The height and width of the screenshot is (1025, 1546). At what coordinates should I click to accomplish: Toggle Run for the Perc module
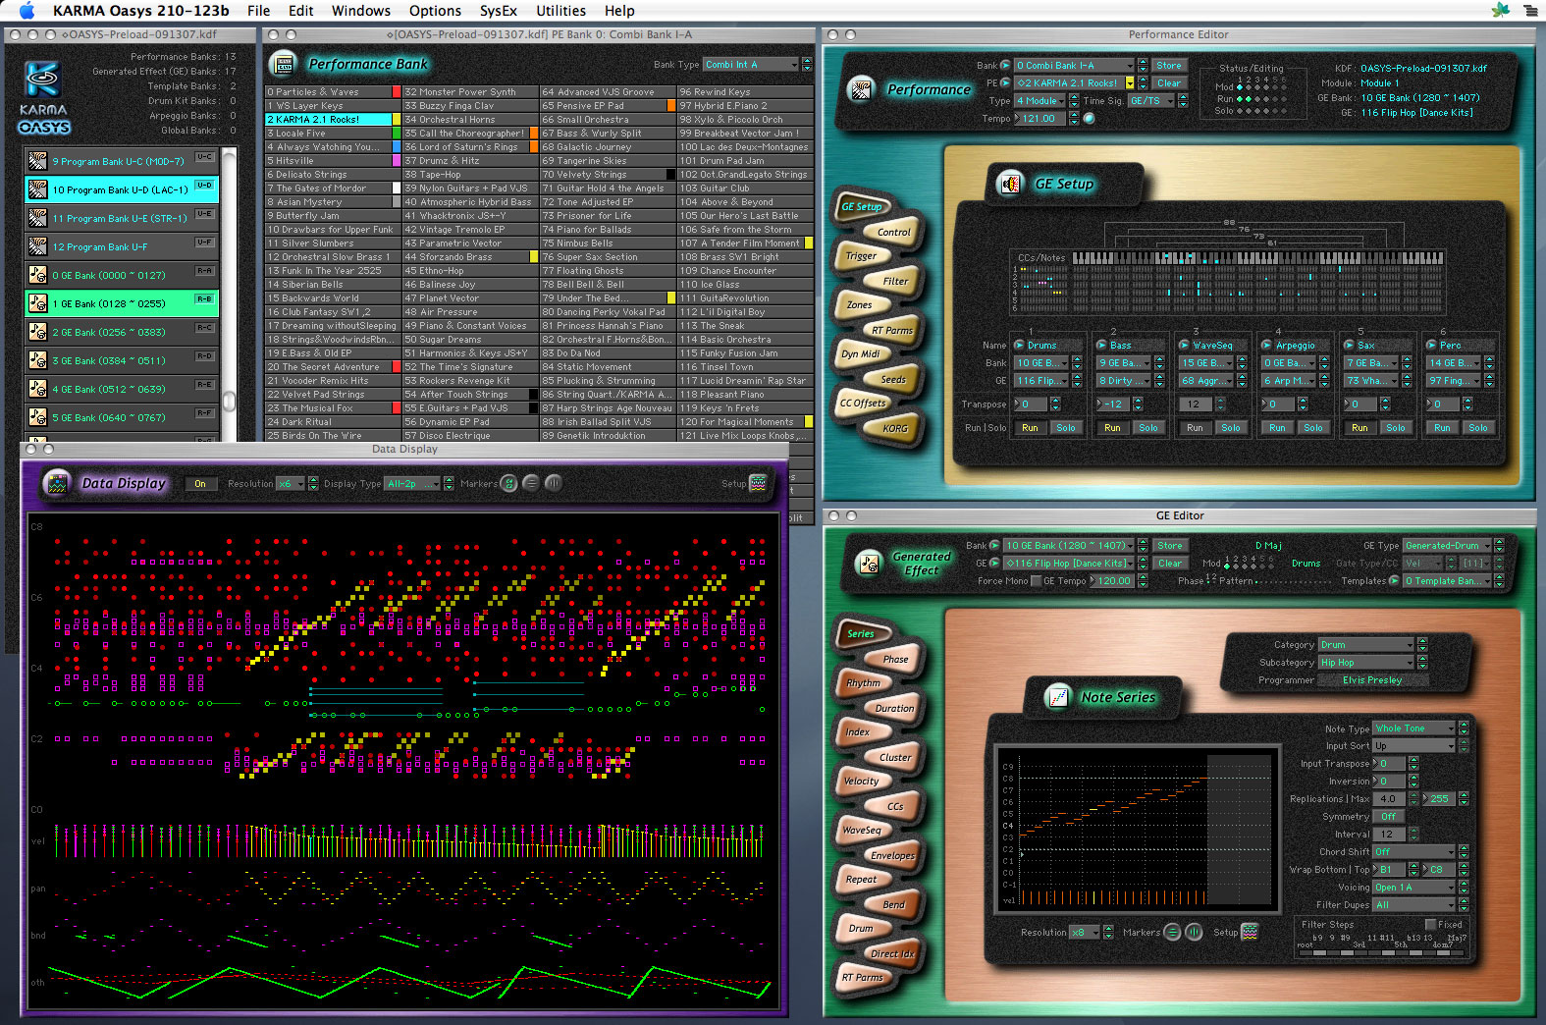(x=1442, y=428)
